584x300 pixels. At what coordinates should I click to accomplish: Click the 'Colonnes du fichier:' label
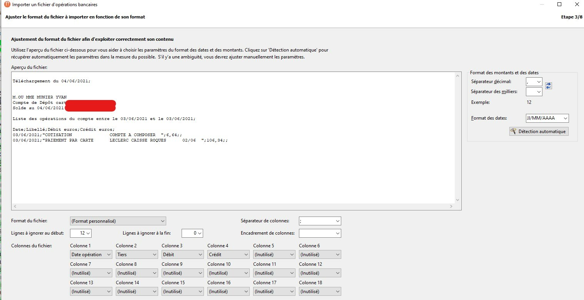click(x=32, y=245)
